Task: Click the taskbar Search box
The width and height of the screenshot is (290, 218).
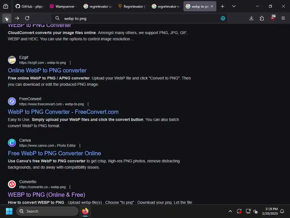Action: tap(47, 211)
